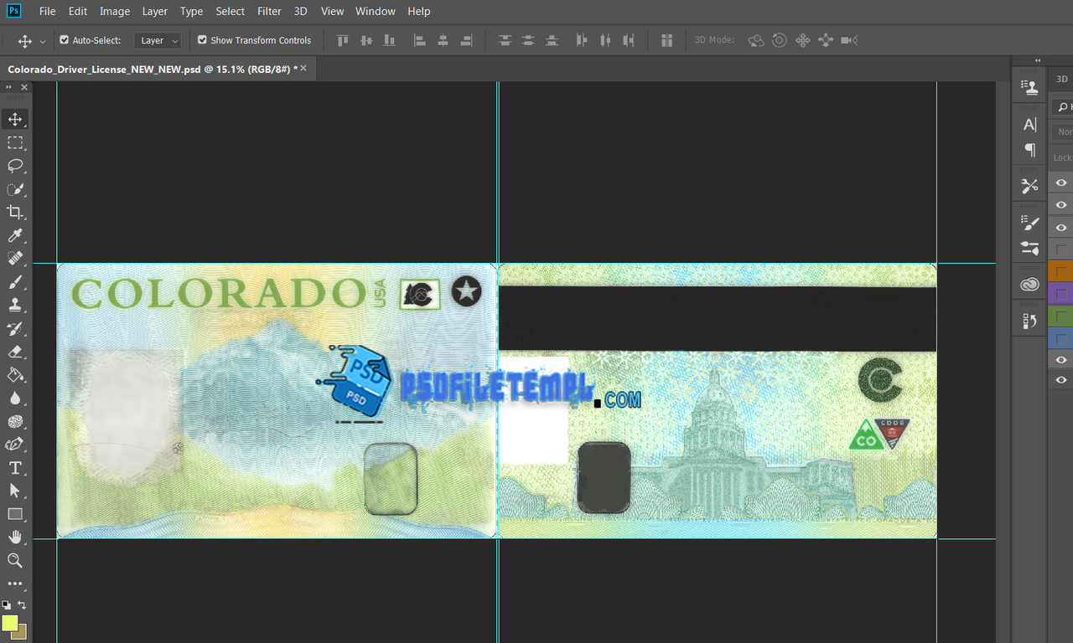
Task: Select the Lasso tool
Action: [15, 166]
